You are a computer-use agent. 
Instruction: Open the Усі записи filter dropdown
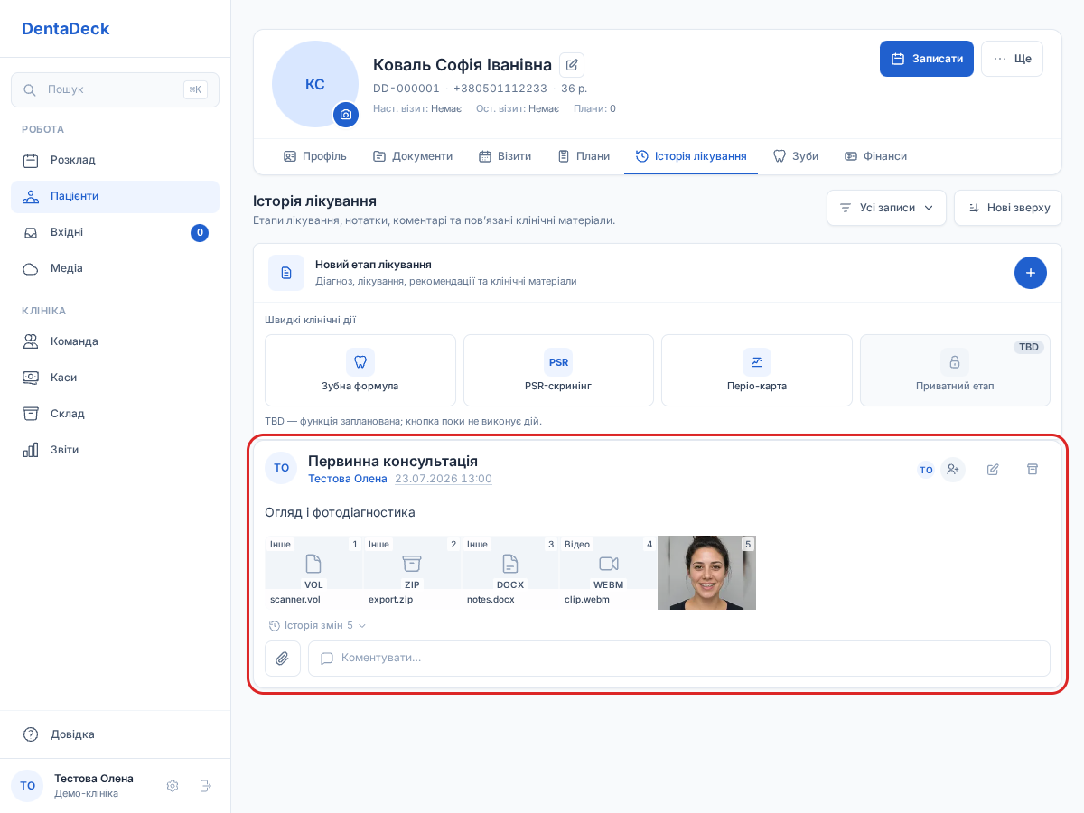click(886, 208)
